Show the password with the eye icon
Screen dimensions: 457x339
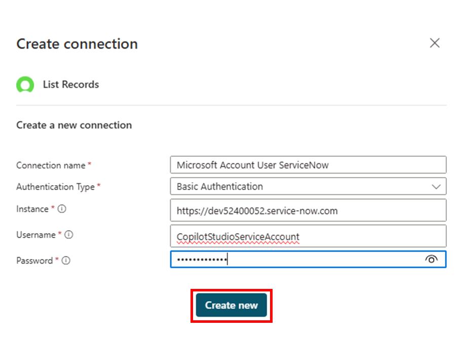tap(431, 260)
